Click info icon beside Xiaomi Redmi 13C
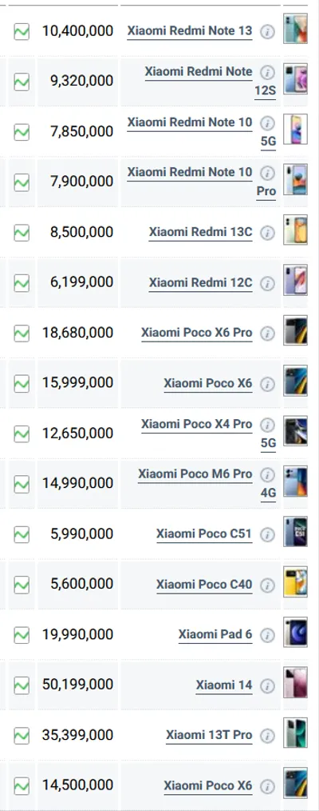 (x=267, y=234)
